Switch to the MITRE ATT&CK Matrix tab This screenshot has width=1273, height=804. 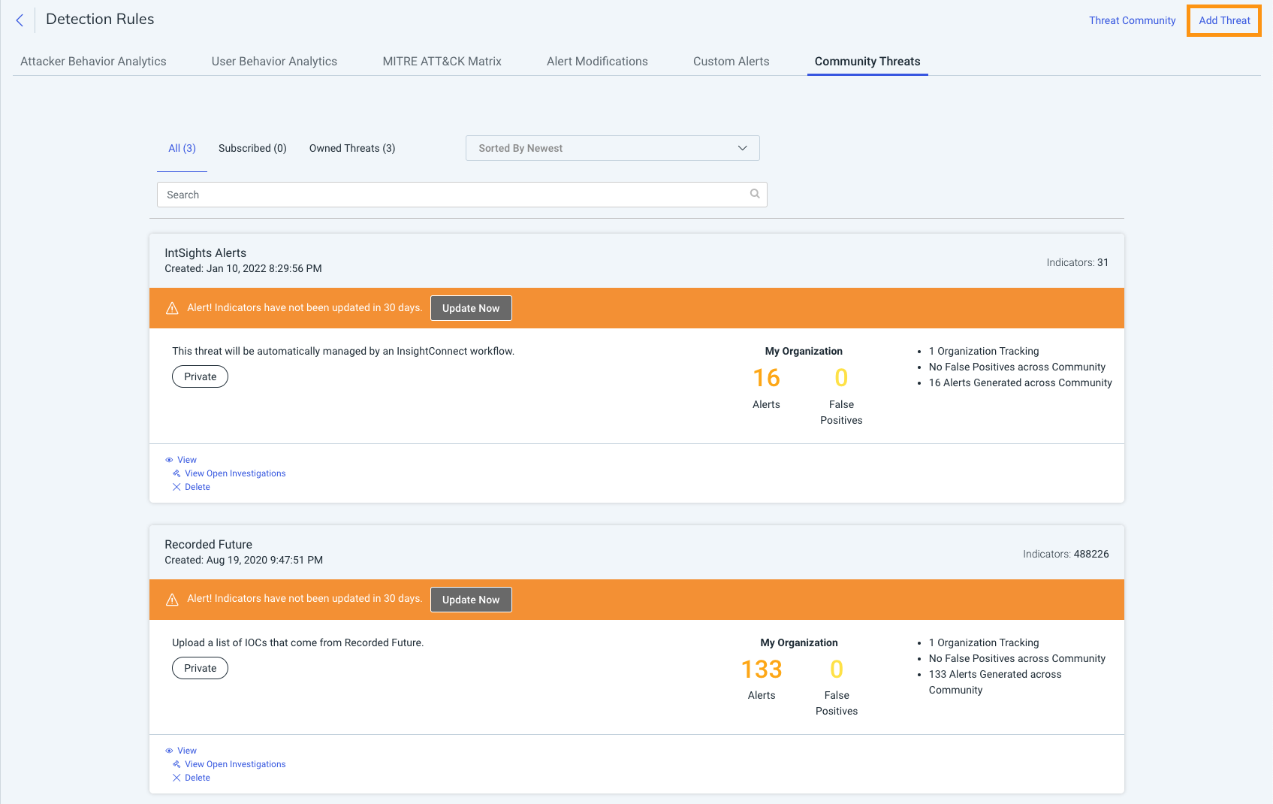(442, 62)
